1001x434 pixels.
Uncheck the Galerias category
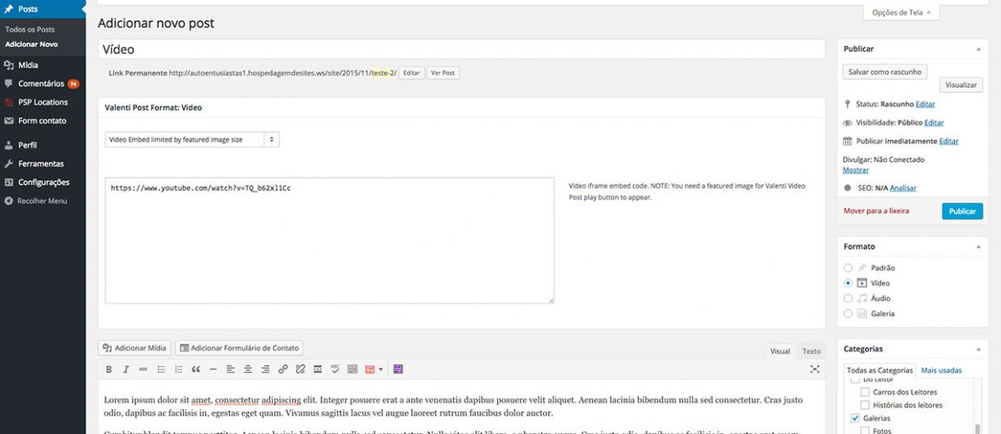[x=854, y=417]
